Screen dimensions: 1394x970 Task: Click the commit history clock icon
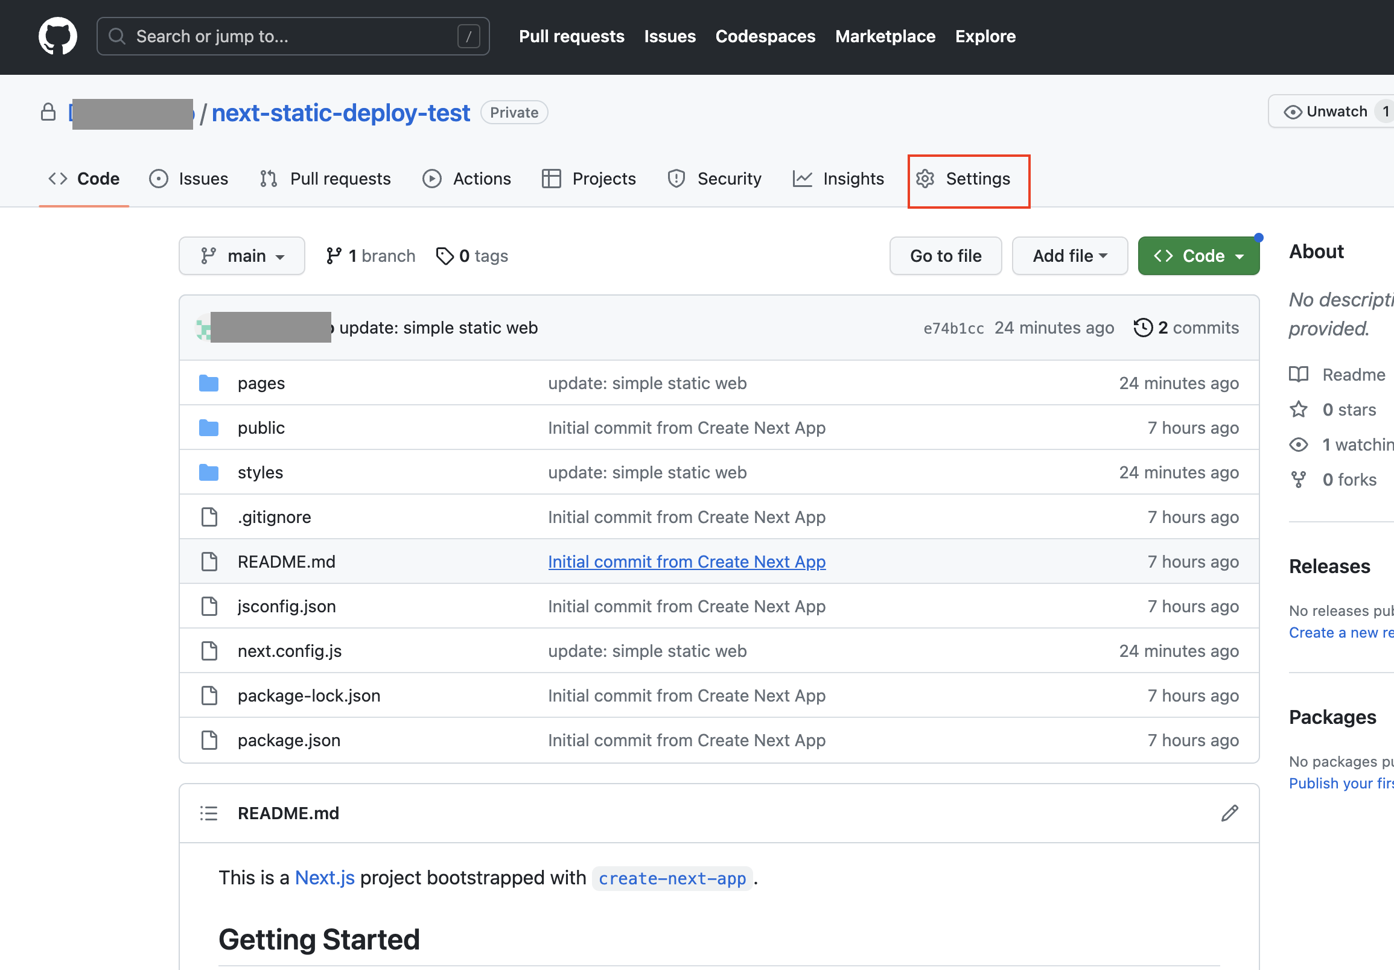click(1143, 328)
